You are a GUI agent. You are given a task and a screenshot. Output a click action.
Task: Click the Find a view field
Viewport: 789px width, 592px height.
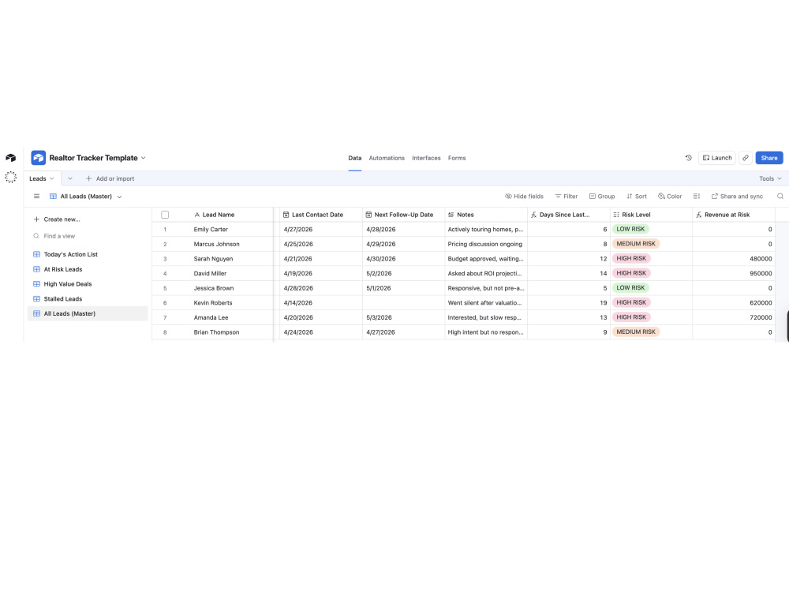(x=88, y=236)
